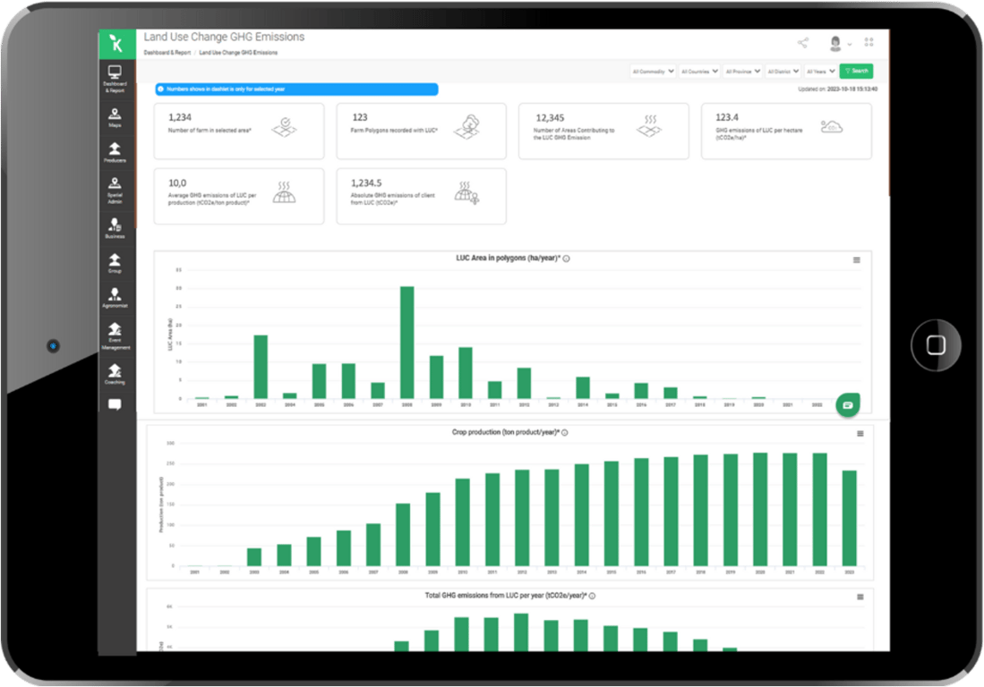The image size is (984, 687).
Task: Expand the All Commodity filter dropdown
Action: (653, 72)
